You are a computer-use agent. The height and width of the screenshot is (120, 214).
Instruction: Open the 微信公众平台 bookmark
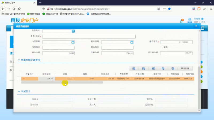pyautogui.click(x=50, y=14)
